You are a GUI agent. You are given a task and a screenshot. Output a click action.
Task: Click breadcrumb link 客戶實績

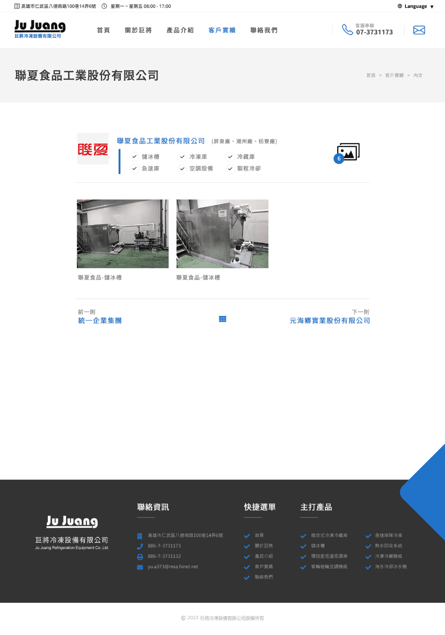[x=394, y=75]
